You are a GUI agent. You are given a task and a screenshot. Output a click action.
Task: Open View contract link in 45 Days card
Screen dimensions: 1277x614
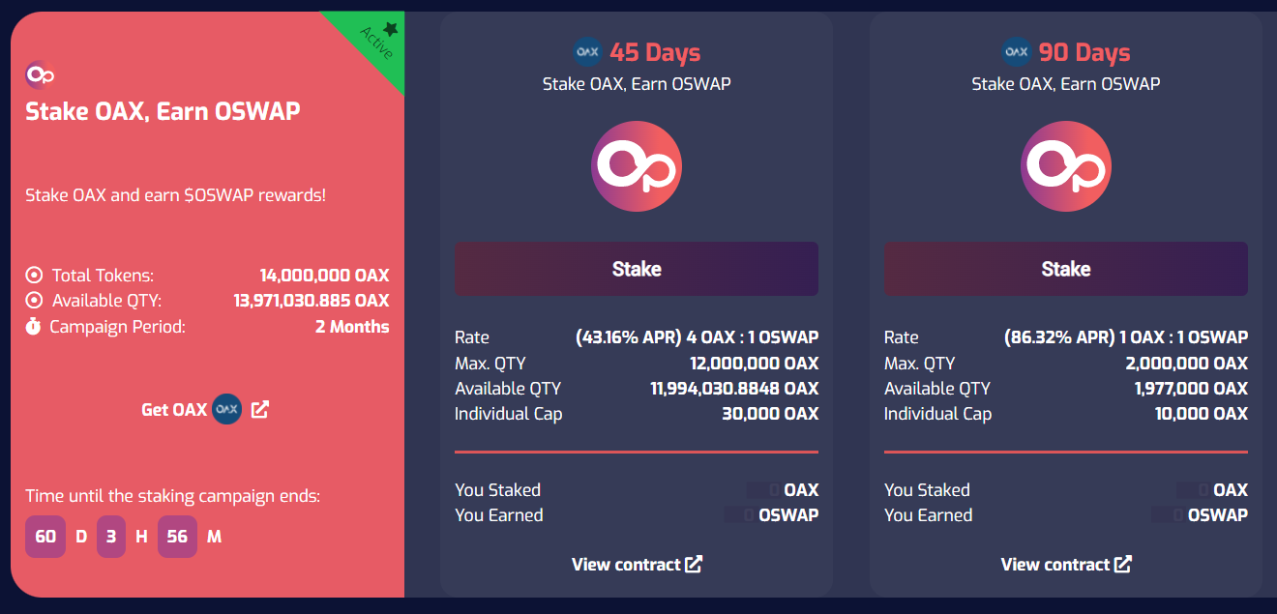pos(637,565)
